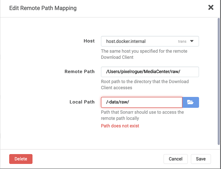Click the 'Remote Path' field label

point(80,72)
